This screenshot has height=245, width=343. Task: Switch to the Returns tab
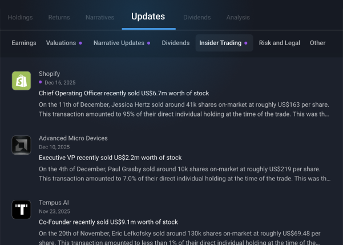point(59,17)
